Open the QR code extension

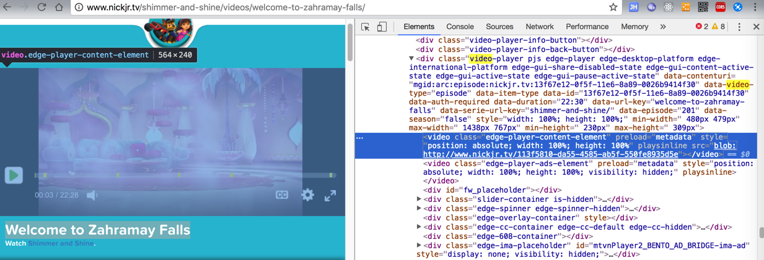(703, 7)
